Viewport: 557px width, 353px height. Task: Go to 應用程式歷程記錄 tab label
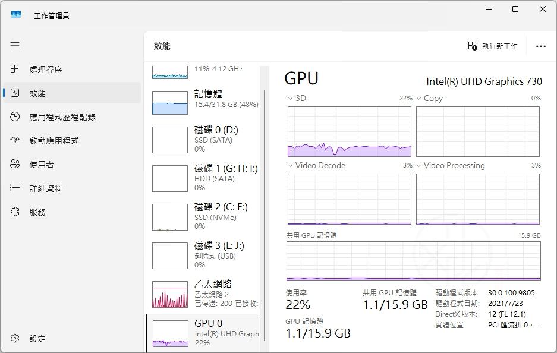click(x=62, y=117)
